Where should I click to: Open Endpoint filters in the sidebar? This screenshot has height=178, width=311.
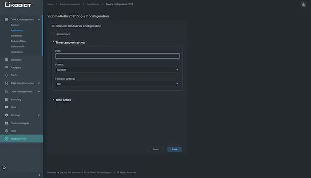coord(18,41)
